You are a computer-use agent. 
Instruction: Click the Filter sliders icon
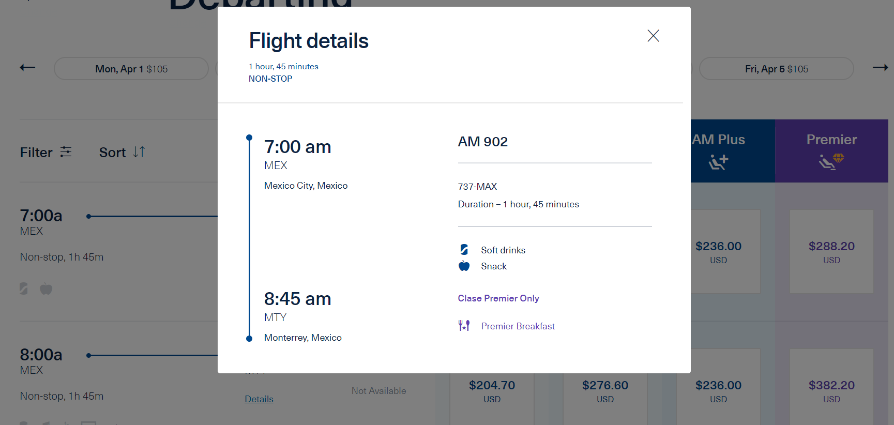[x=66, y=152]
